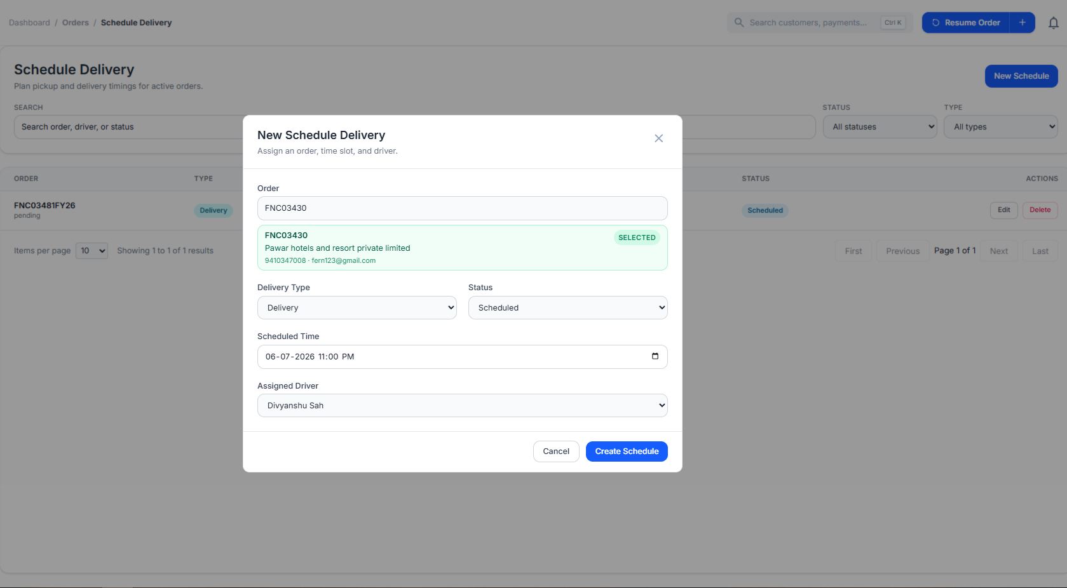
Task: Go to Orders breadcrumb
Action: click(75, 23)
